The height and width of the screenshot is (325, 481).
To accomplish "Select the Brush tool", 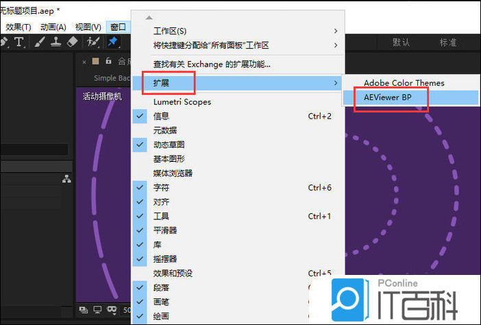I will click(x=40, y=42).
